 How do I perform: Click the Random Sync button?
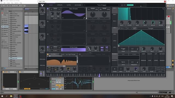(123, 54)
